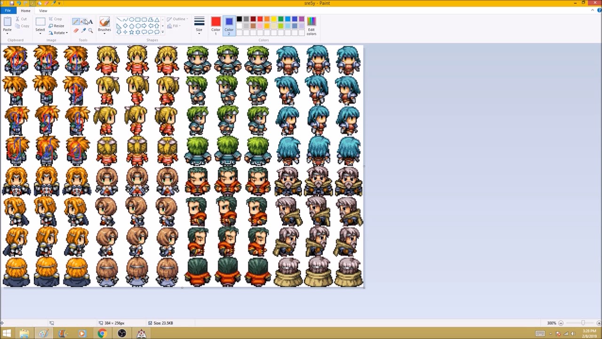This screenshot has width=602, height=339.
Task: Pick the red color swatch
Action: point(260,19)
